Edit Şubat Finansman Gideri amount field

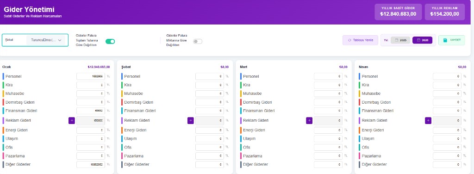coord(210,111)
